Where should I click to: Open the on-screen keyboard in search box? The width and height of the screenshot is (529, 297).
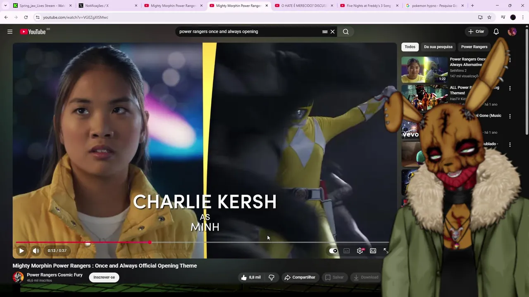(325, 32)
